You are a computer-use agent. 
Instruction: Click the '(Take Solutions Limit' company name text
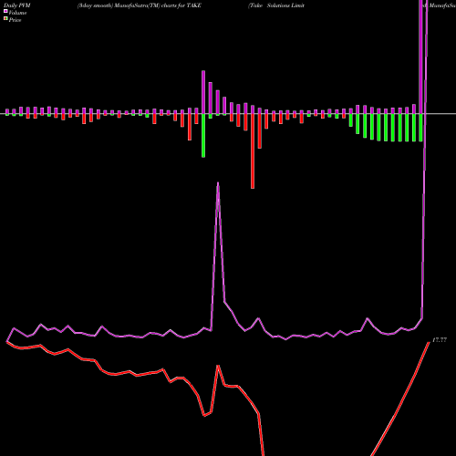coord(276,5)
